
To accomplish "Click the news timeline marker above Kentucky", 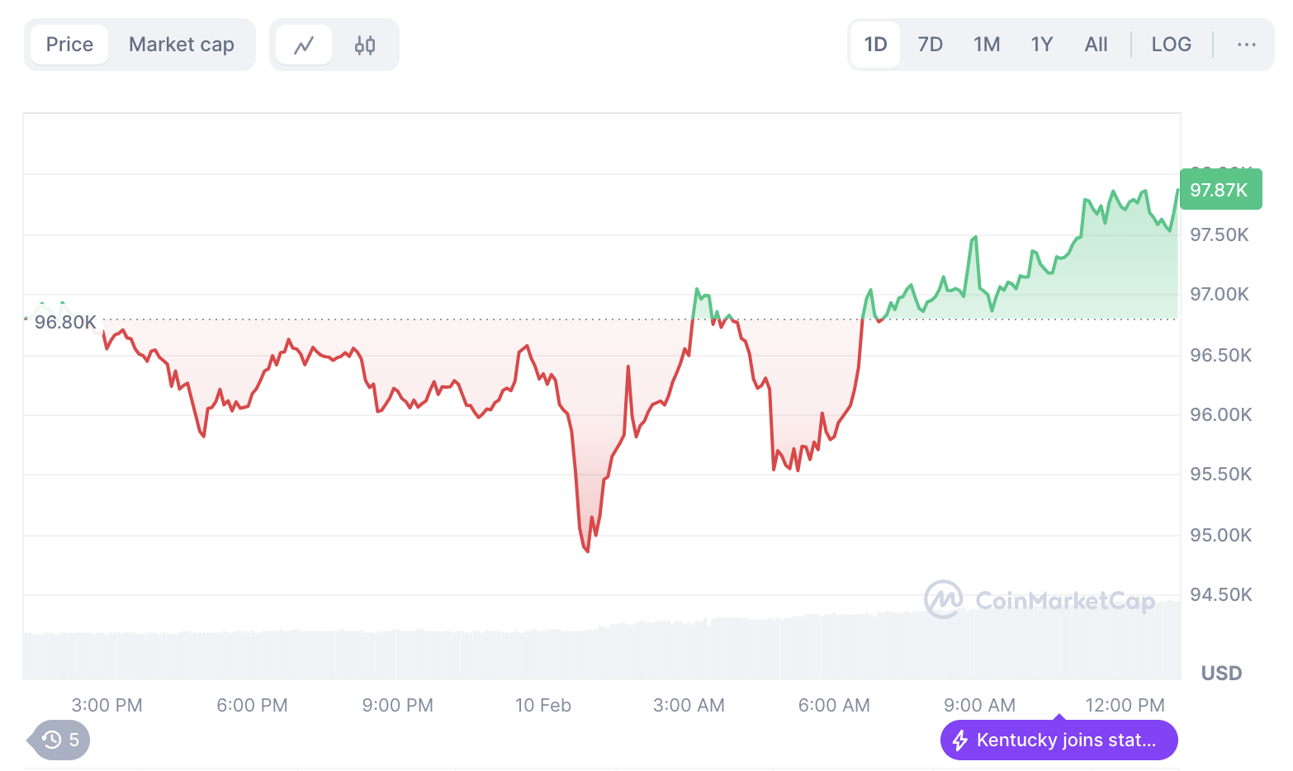I will 1059,717.
